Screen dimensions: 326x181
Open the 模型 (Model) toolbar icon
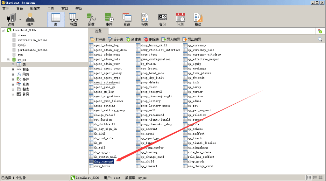[x=198, y=19]
